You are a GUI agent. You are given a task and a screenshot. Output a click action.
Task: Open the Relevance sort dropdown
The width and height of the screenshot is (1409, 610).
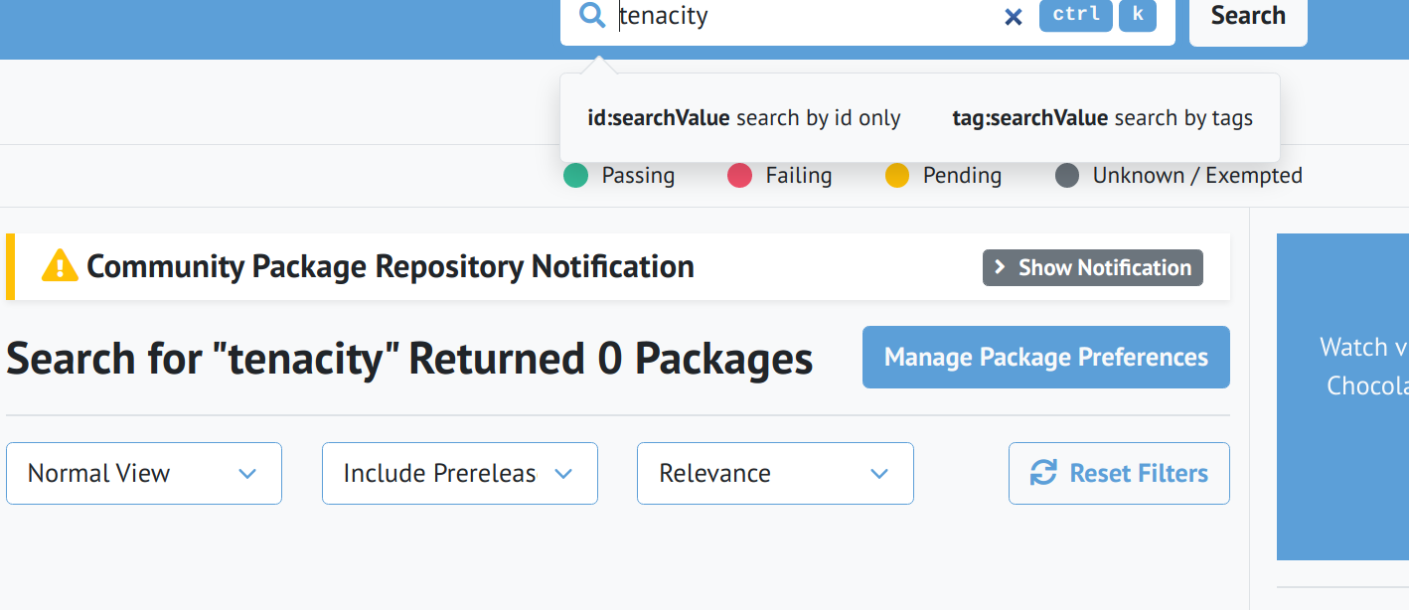coord(775,473)
